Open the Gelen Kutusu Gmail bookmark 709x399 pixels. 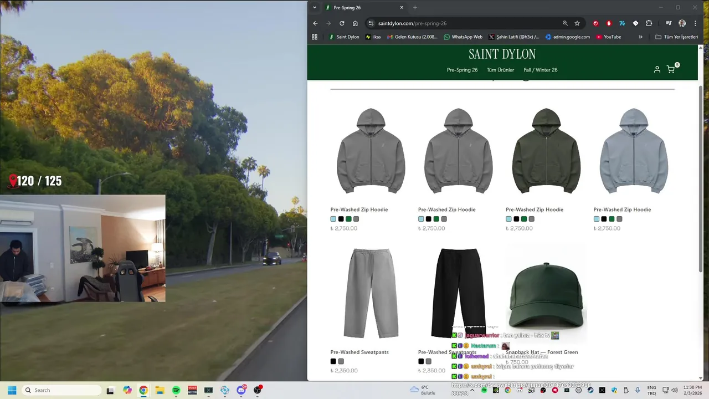[412, 37]
